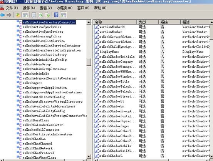Click the versionNumberHi attribute icon
The height and width of the screenshot is (161, 213).
[x=97, y=27]
